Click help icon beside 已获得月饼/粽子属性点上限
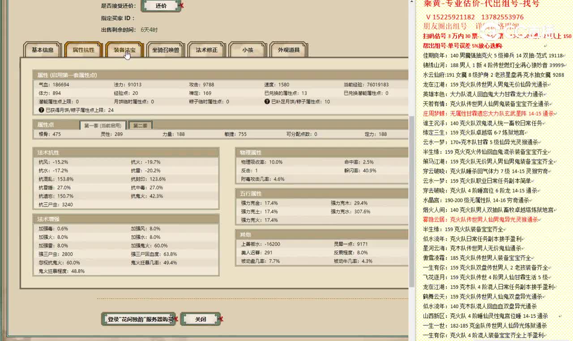The width and height of the screenshot is (573, 341). [x=42, y=110]
